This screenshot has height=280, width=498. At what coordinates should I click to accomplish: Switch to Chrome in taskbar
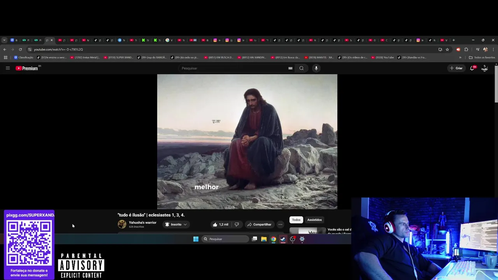(274, 239)
